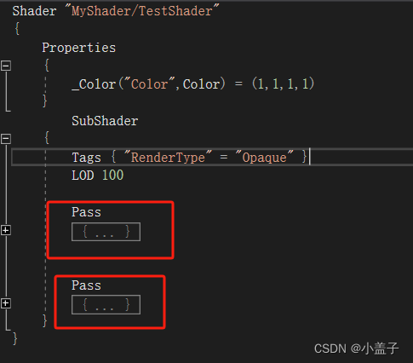Expand the second Pass block

pos(6,303)
